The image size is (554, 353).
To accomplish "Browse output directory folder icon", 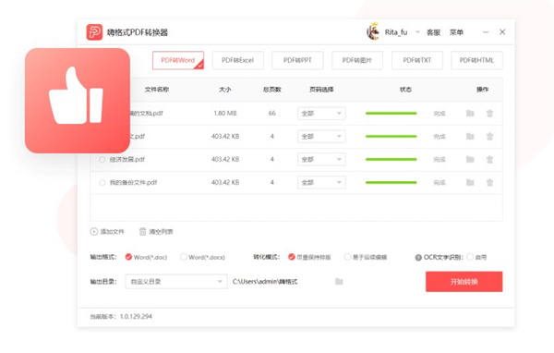I will (339, 282).
